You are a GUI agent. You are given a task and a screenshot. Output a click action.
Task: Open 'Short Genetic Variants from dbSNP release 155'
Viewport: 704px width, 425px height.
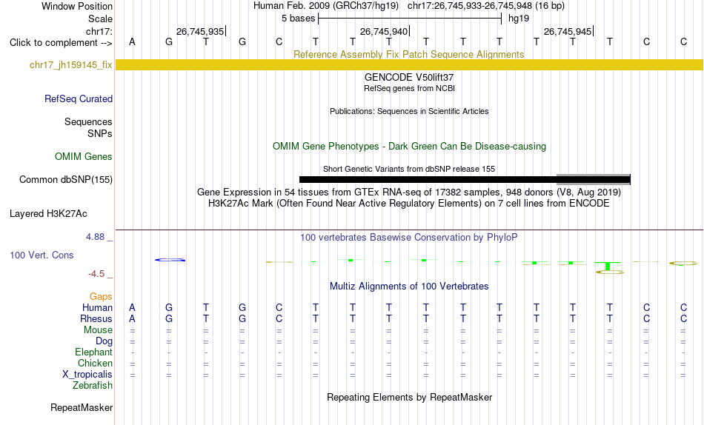(x=409, y=170)
